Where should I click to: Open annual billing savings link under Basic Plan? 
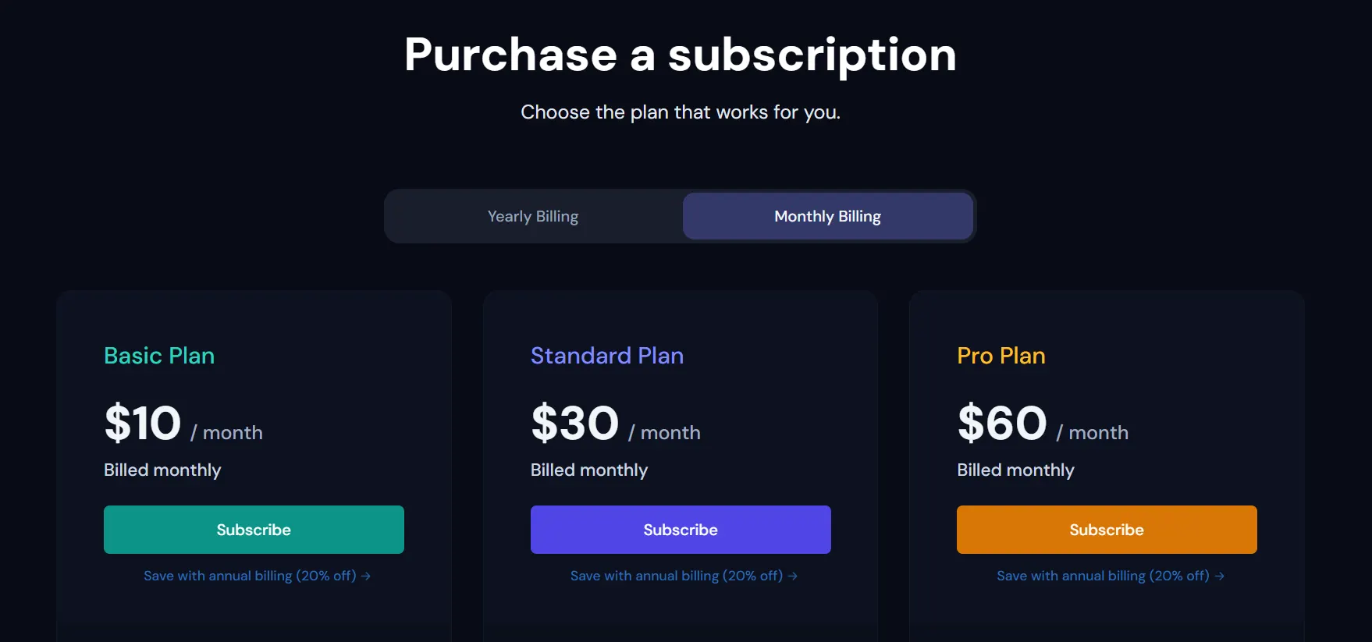[250, 576]
